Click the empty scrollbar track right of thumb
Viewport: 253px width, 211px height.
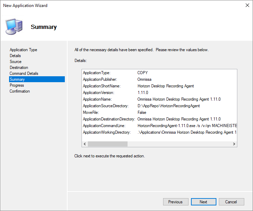[x=179, y=144]
